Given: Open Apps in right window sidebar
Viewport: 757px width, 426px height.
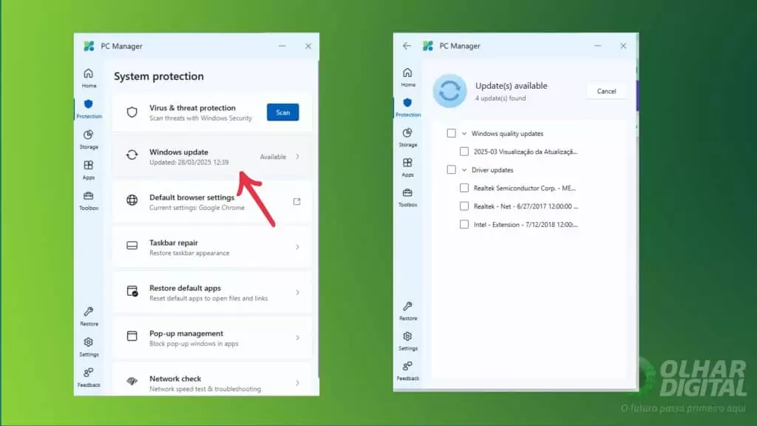Looking at the screenshot, I should point(408,167).
